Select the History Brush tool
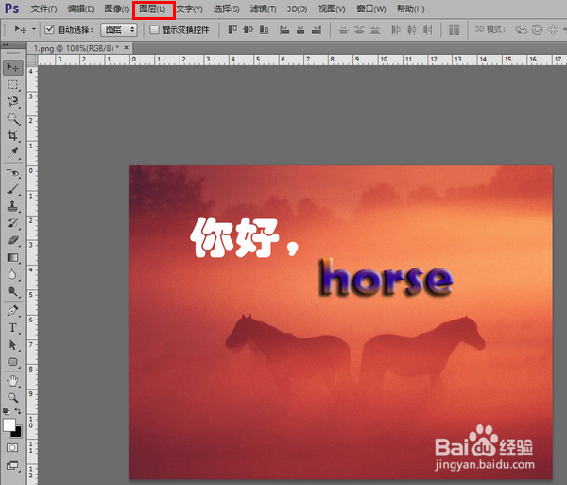The height and width of the screenshot is (485, 567). 12,223
